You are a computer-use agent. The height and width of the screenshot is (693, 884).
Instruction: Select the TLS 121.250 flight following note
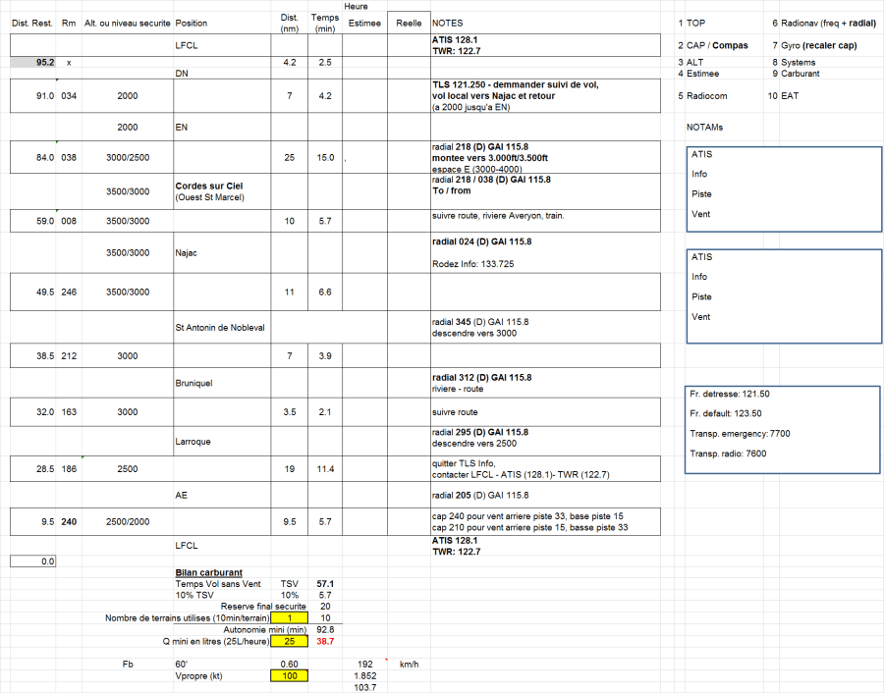(516, 84)
